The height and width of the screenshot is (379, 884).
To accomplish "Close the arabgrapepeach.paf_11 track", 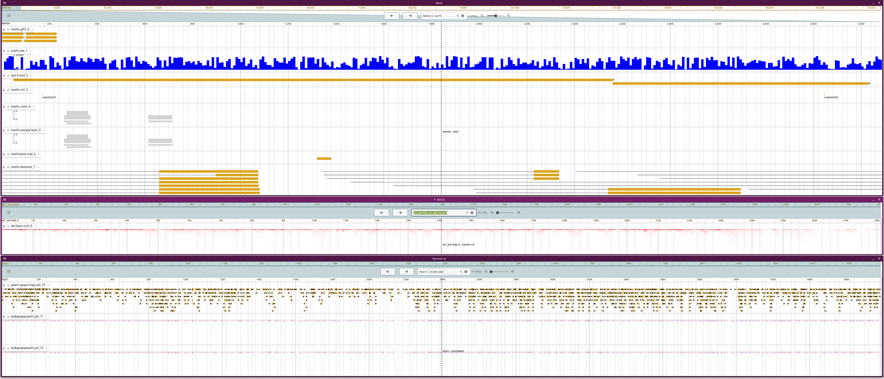I will [8, 317].
